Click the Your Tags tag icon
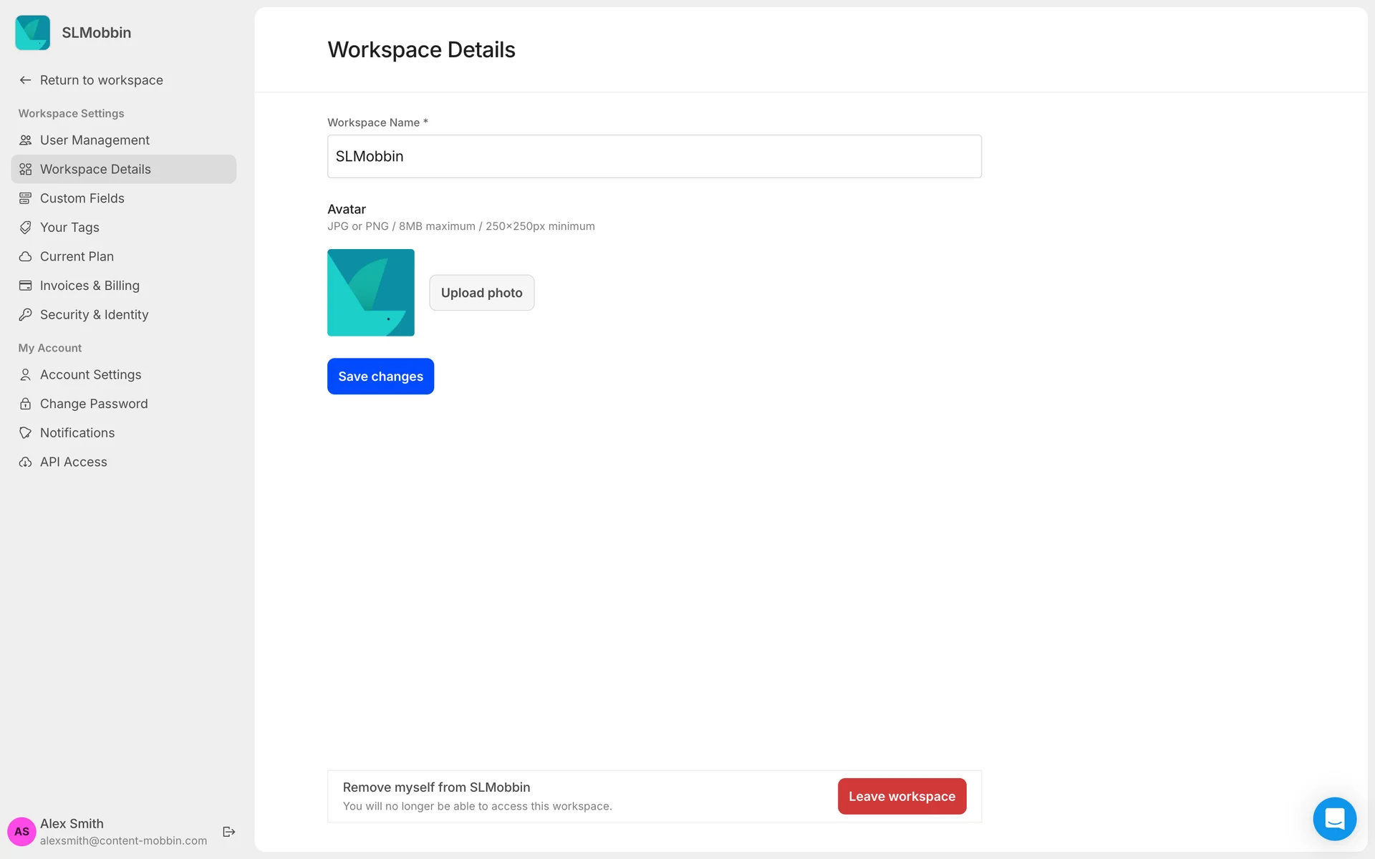1375x859 pixels. tap(26, 228)
